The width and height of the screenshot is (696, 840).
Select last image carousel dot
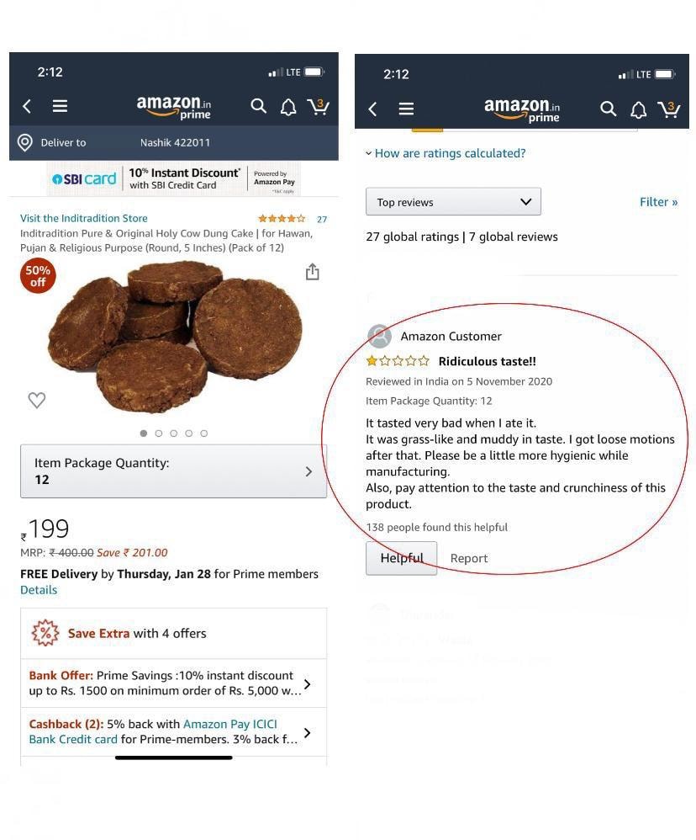(x=203, y=433)
